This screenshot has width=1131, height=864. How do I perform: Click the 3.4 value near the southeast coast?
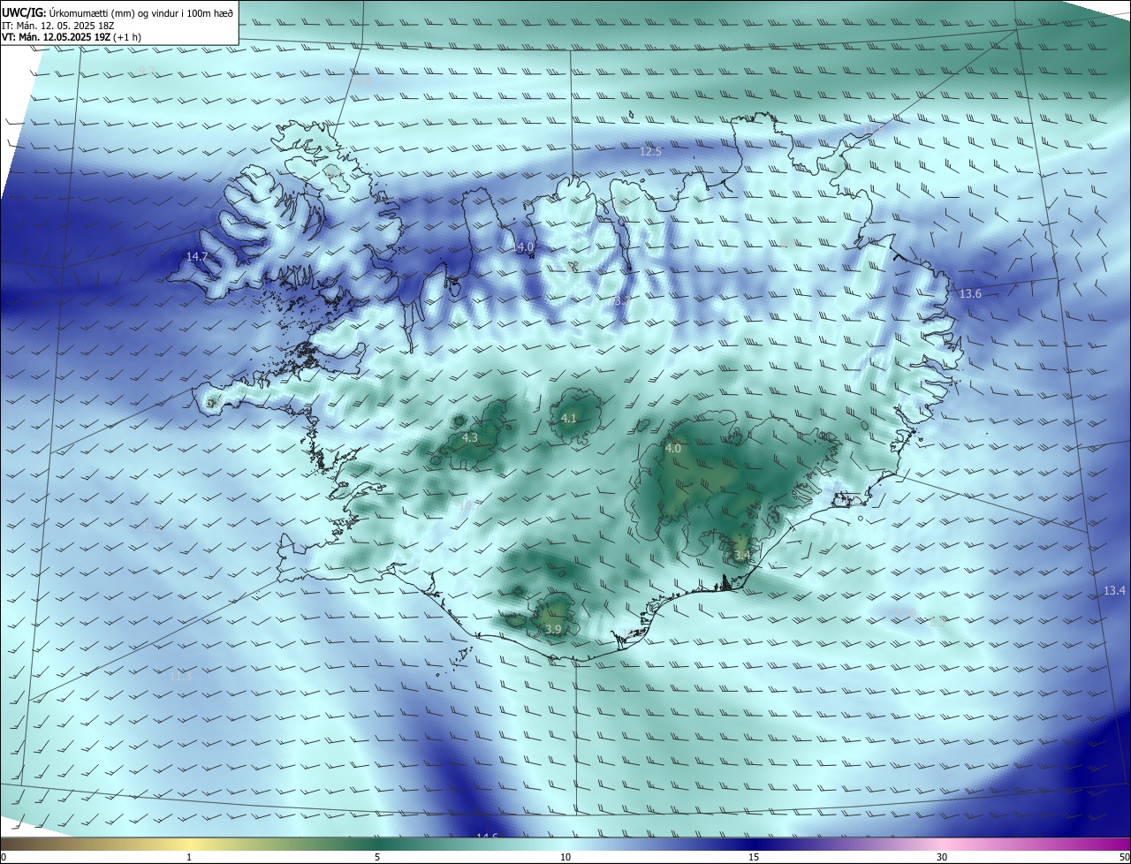pyautogui.click(x=742, y=555)
